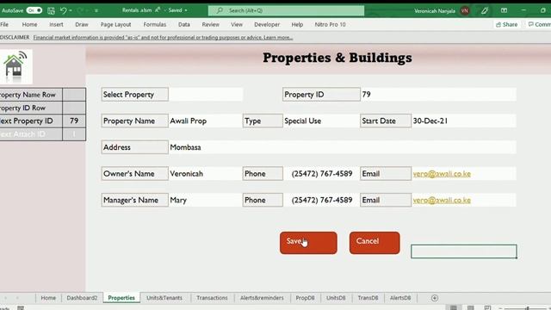Open the Page Layout ribbon tab

[x=115, y=25]
